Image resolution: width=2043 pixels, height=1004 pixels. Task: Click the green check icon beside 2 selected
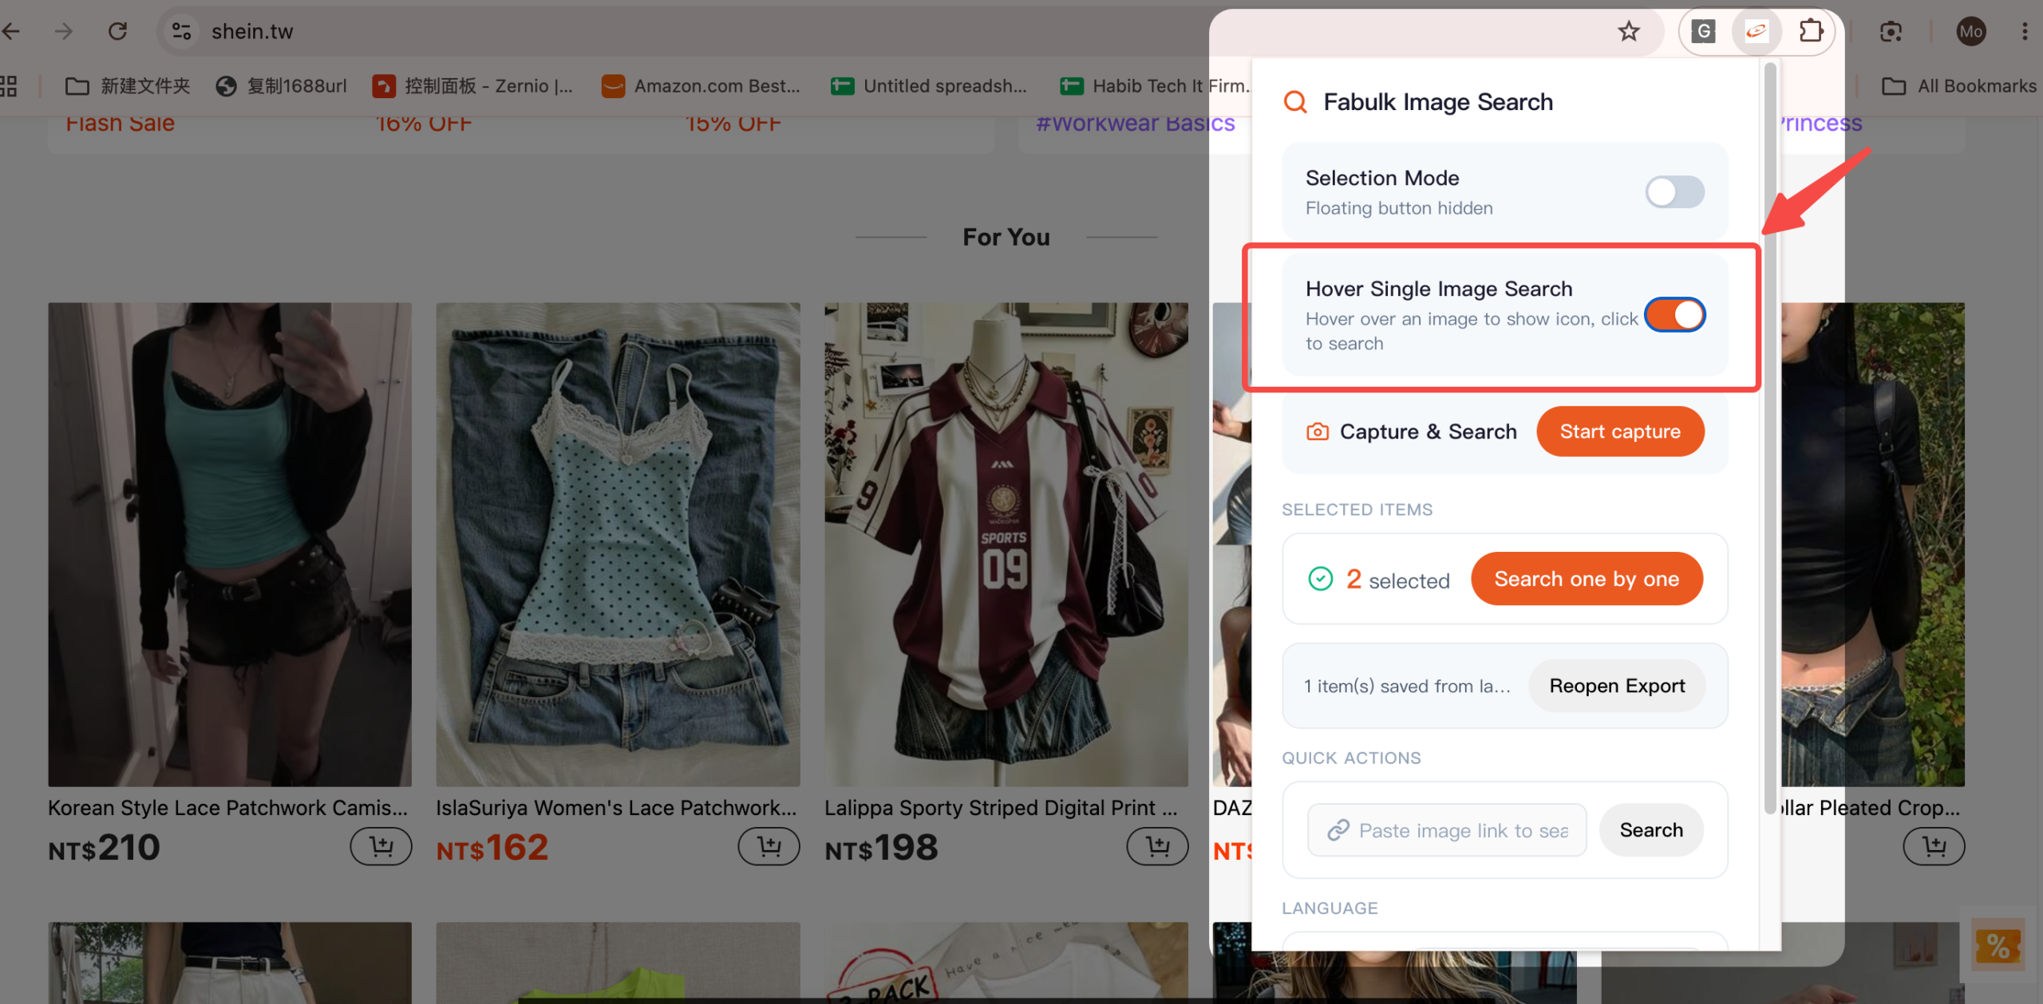1321,579
